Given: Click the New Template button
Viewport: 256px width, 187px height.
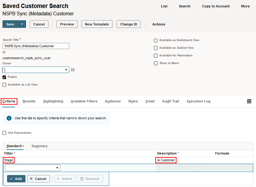Looking at the screenshot, I should pos(97,24).
